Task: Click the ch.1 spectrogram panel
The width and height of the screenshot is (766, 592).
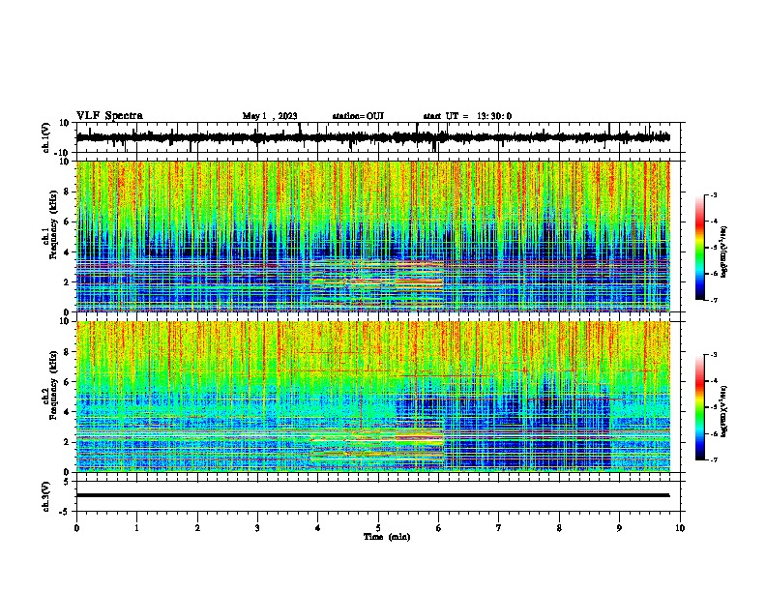Action: (x=372, y=236)
